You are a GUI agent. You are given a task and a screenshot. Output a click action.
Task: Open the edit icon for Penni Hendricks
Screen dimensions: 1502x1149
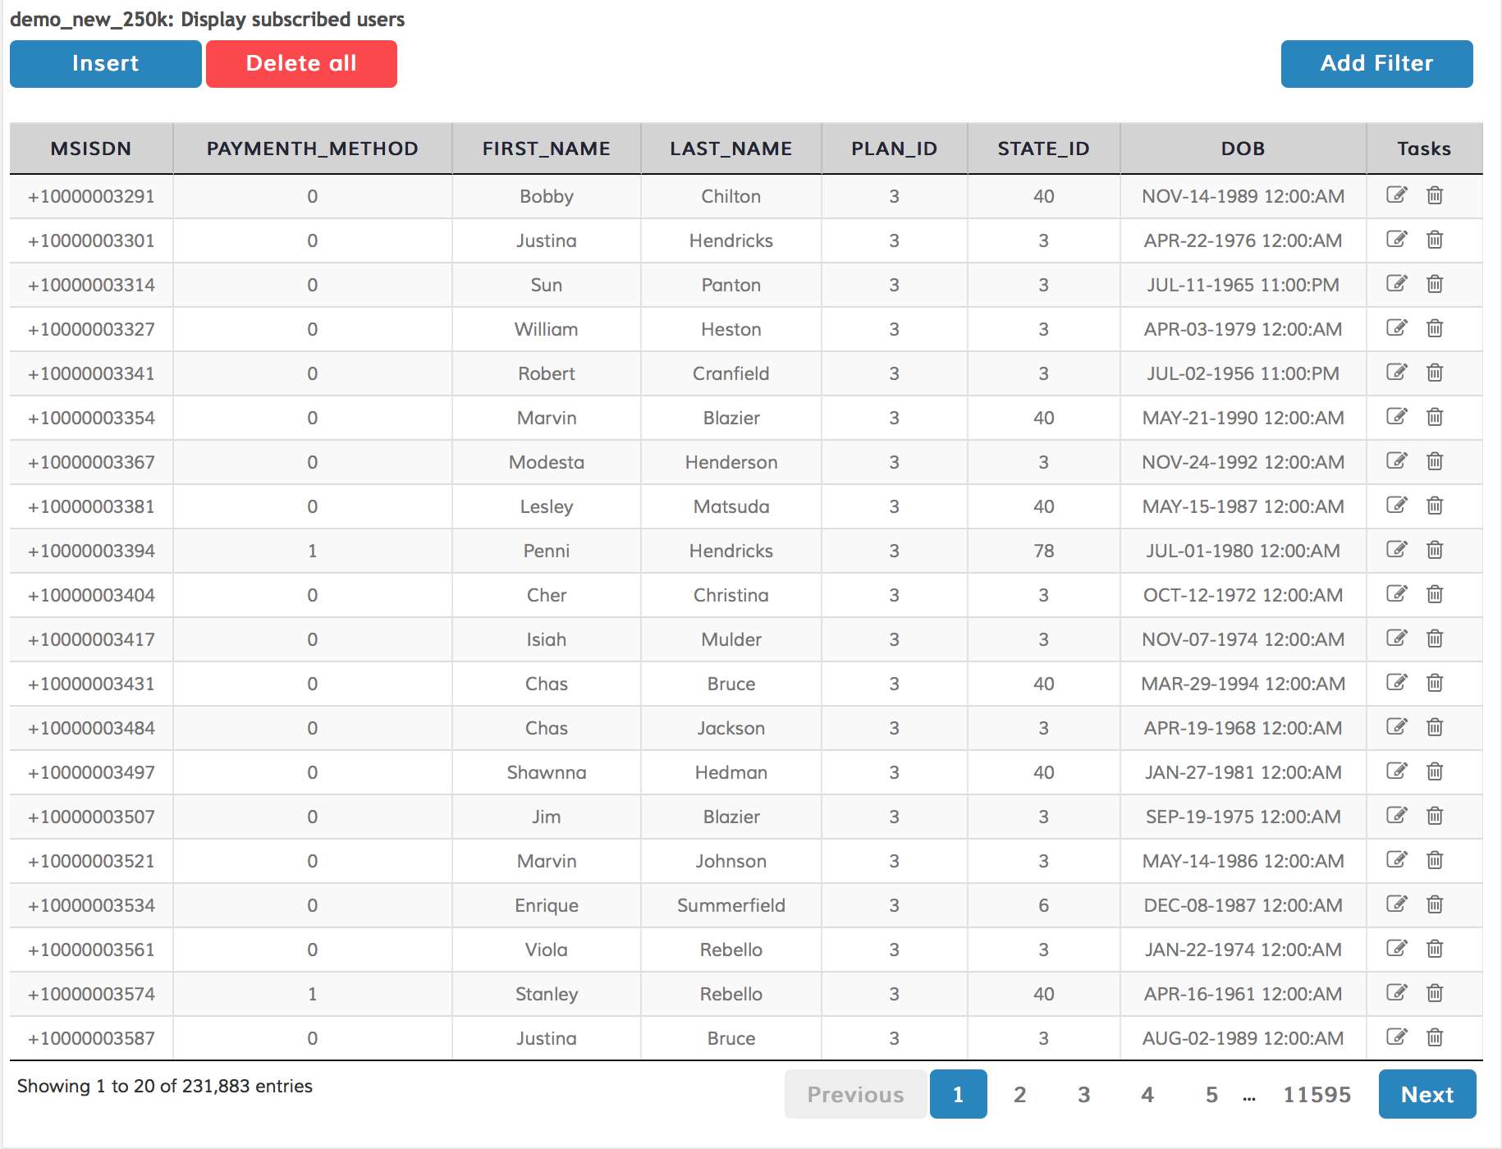1396,550
